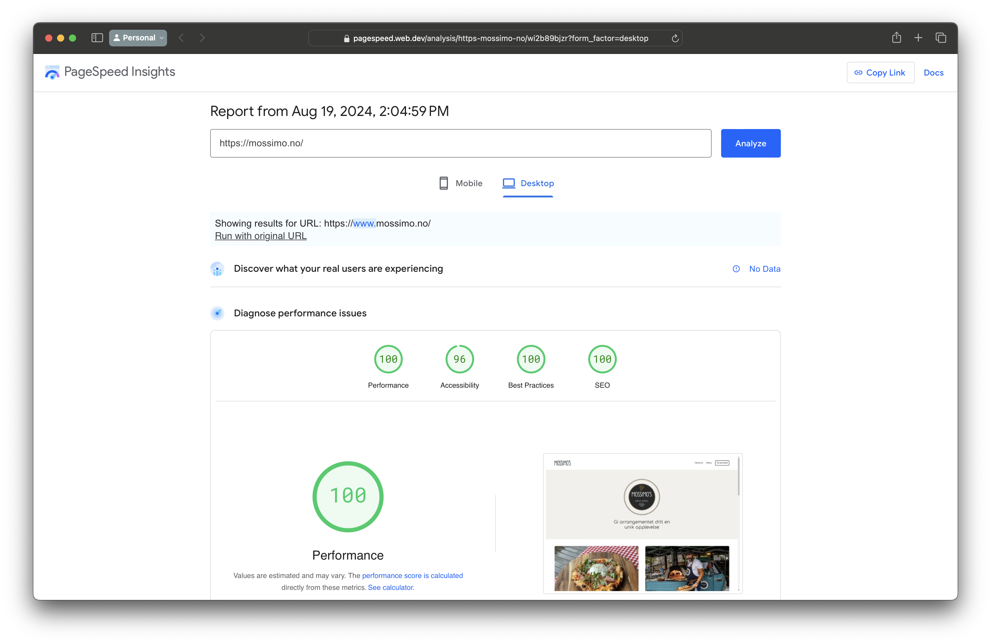The height and width of the screenshot is (644, 991).
Task: Click the No Data label
Action: click(765, 269)
